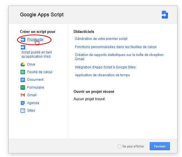The image size is (182, 157).
Task: Click the red Gmail envelope icon
Action: coord(23,95)
